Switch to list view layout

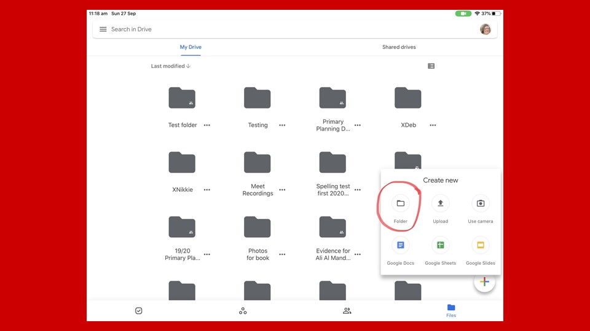click(431, 66)
